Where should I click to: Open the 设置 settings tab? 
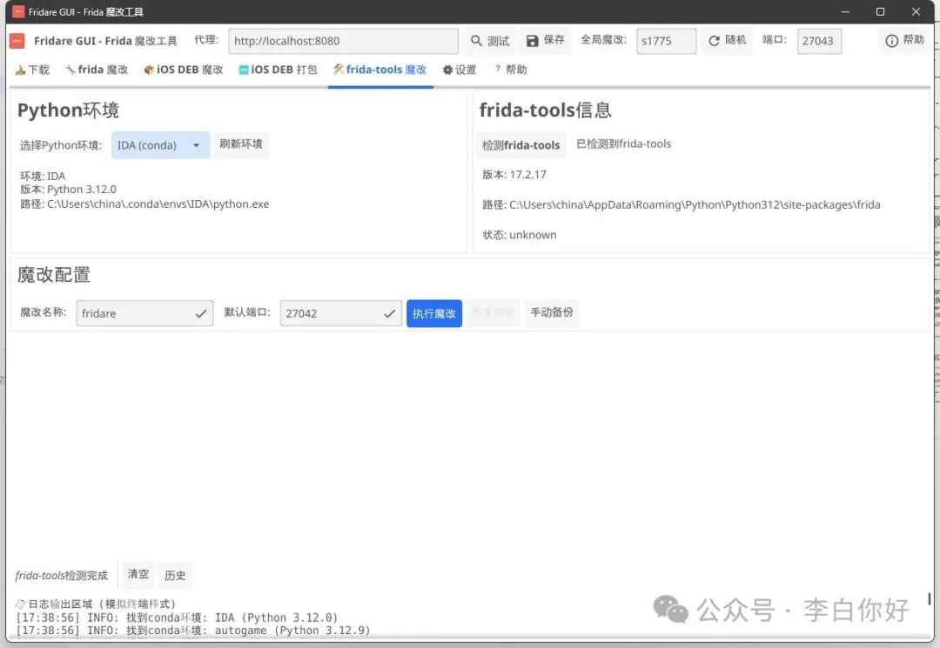click(x=460, y=70)
